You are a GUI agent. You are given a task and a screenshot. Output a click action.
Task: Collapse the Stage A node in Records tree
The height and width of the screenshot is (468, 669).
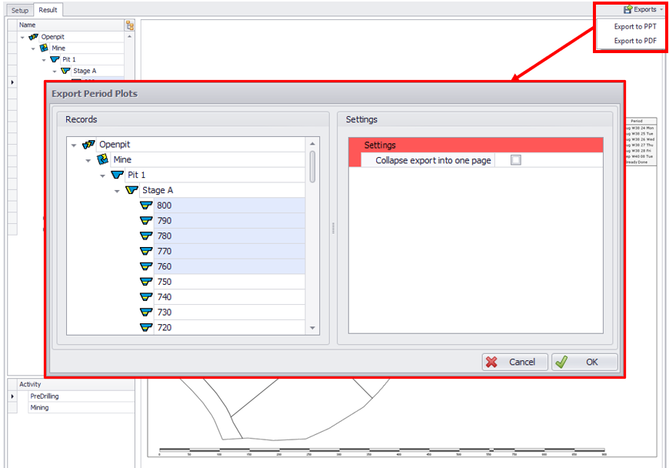coord(117,192)
